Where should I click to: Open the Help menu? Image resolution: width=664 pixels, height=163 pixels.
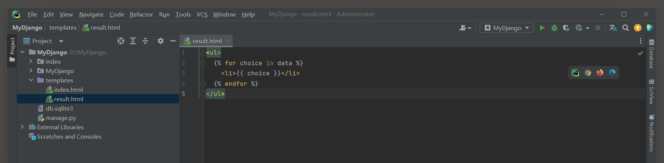point(248,14)
